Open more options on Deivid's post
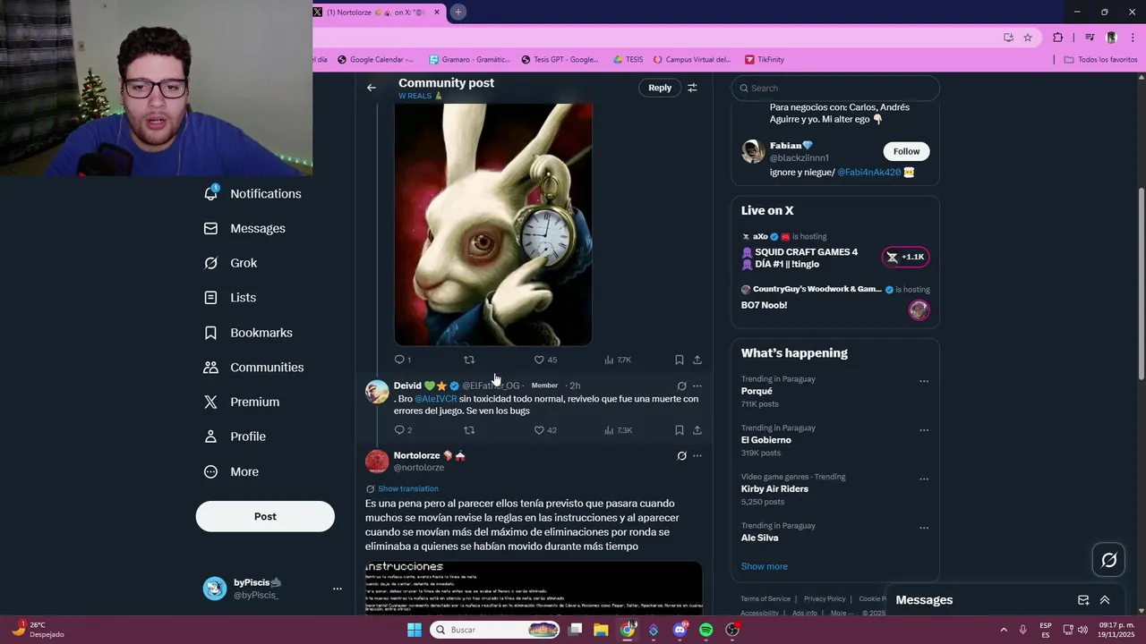Viewport: 1146px width, 644px height. tap(697, 386)
